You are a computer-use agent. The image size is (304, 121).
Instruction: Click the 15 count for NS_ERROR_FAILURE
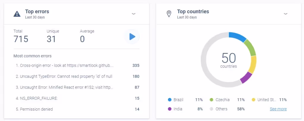click(137, 99)
